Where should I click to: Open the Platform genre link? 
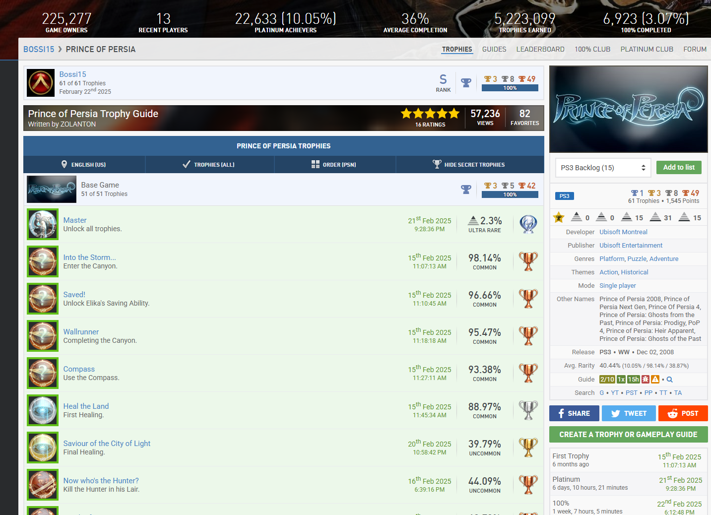(x=612, y=258)
